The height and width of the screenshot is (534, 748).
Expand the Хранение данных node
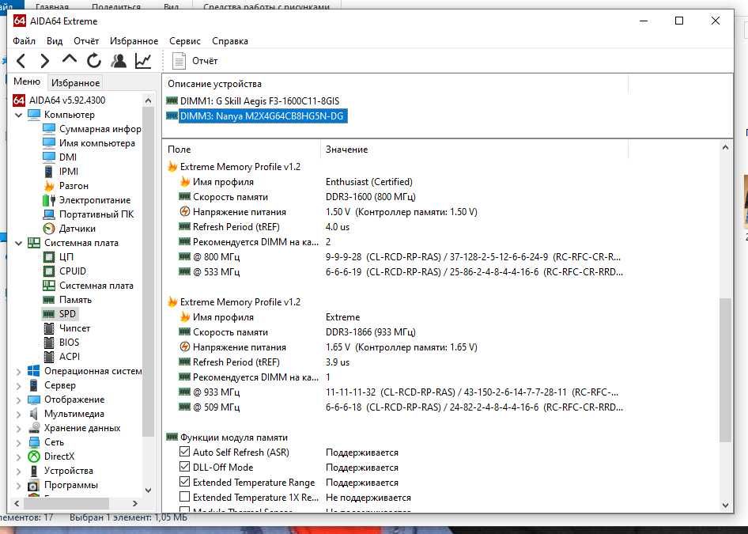click(19, 429)
